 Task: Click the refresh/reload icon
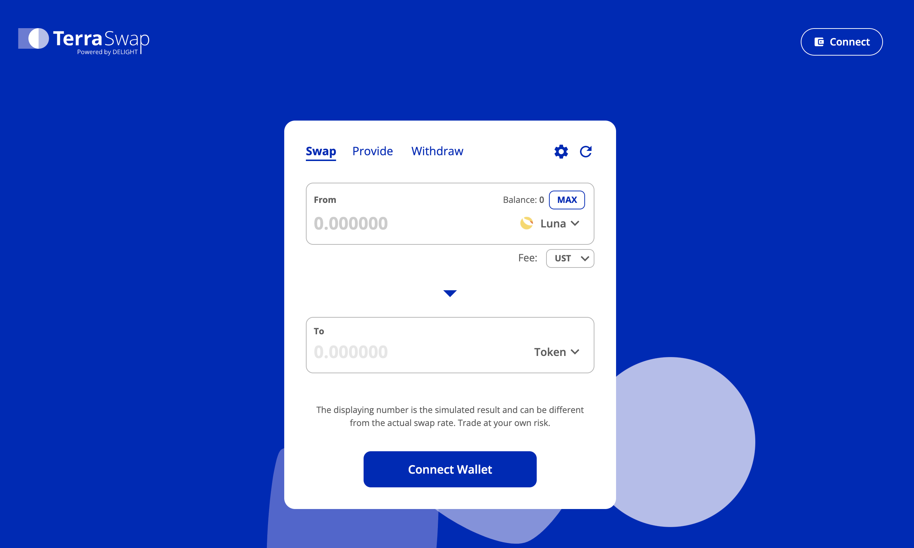(x=585, y=151)
